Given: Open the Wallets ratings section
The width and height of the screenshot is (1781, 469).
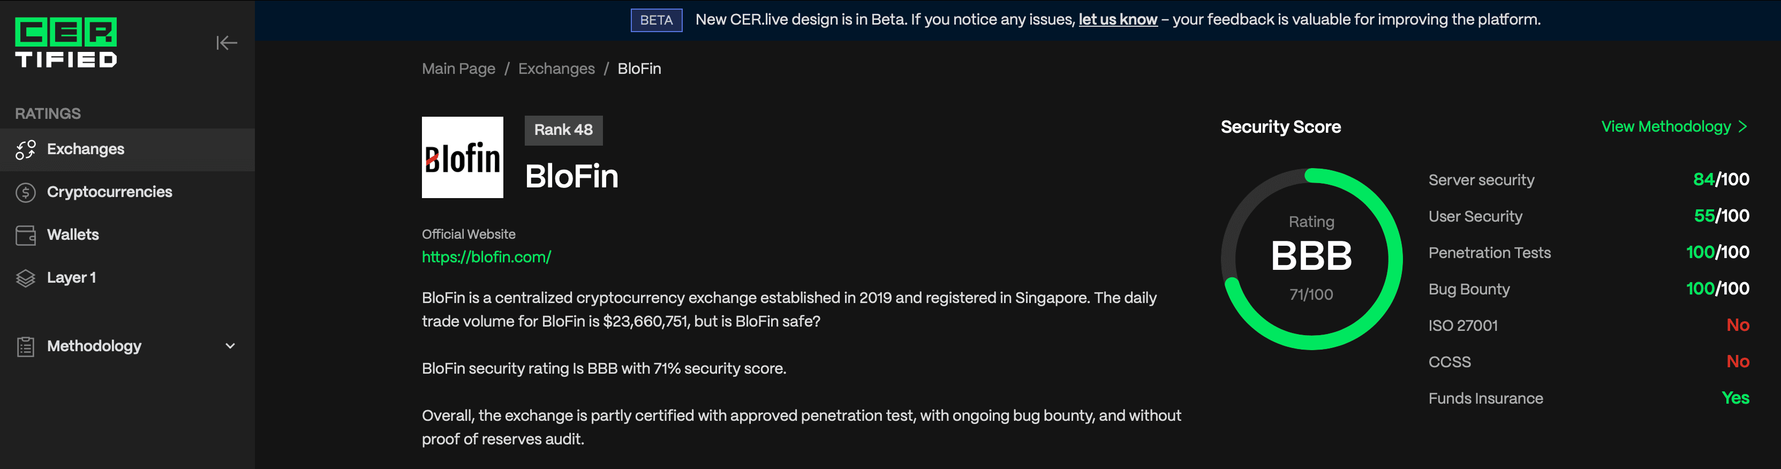Looking at the screenshot, I should click(x=73, y=235).
